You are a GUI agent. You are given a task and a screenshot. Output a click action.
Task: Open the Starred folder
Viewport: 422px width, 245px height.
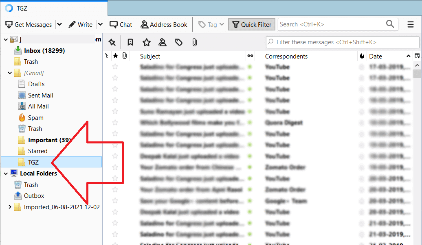[37, 151]
